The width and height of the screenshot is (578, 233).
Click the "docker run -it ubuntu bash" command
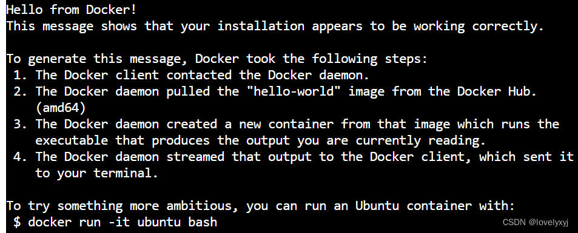point(123,222)
